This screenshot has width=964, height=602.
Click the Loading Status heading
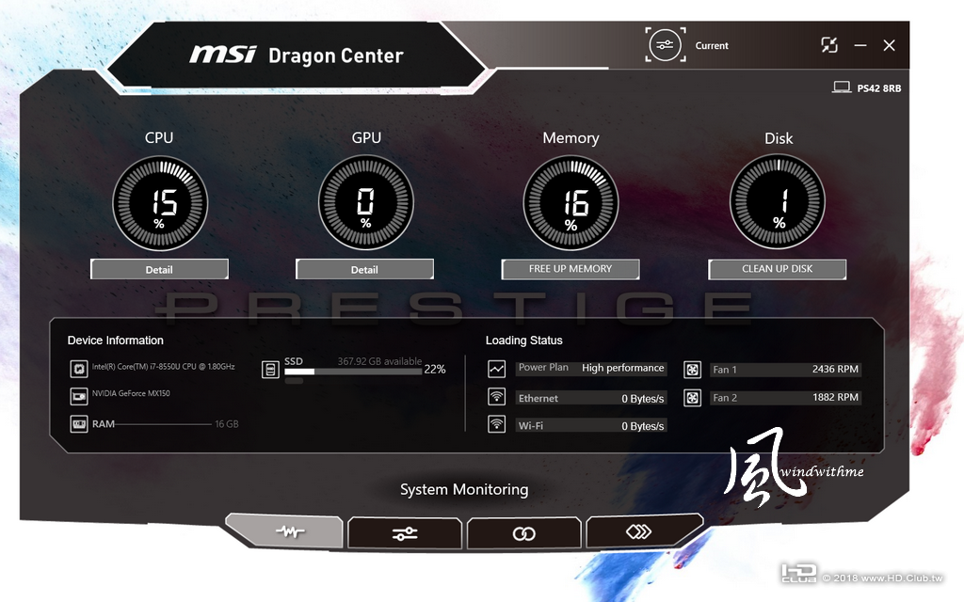[x=523, y=341]
